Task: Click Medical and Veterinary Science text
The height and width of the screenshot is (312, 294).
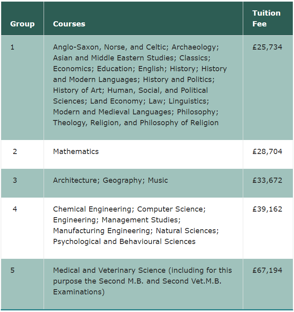Action: pyautogui.click(x=109, y=270)
